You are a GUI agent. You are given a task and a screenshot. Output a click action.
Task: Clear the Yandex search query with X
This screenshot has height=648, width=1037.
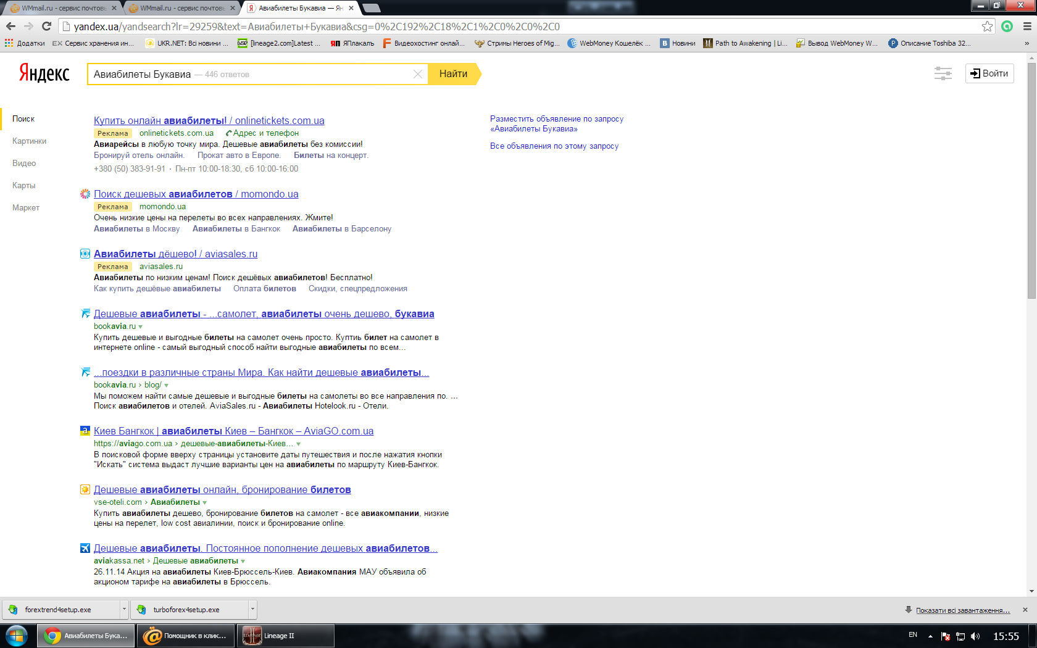[418, 74]
